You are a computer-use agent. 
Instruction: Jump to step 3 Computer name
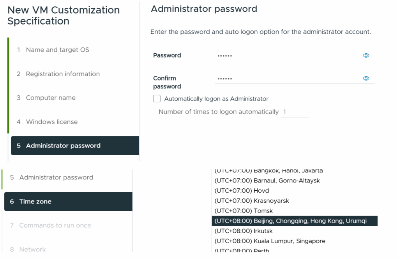[x=46, y=98]
